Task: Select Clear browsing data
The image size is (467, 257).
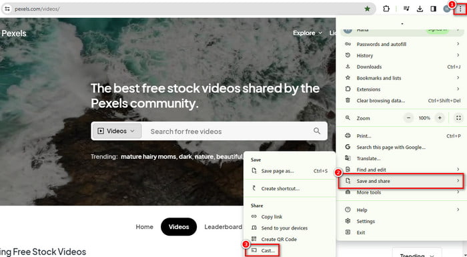Action: [x=402, y=101]
